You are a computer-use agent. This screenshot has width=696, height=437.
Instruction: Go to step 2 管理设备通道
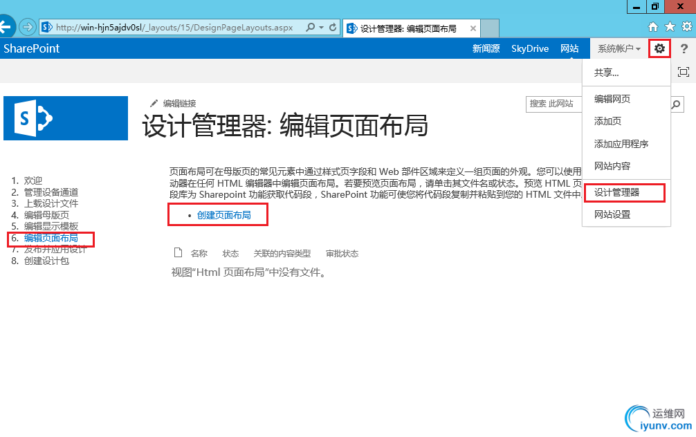(51, 192)
